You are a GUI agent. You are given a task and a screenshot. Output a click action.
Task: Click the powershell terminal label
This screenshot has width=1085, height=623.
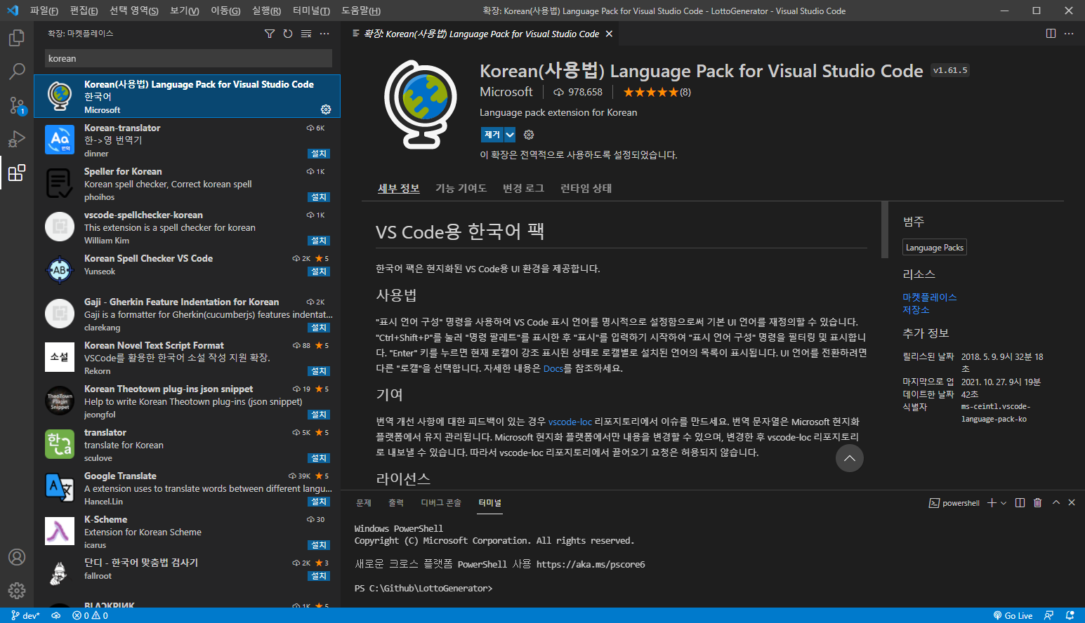coord(954,503)
